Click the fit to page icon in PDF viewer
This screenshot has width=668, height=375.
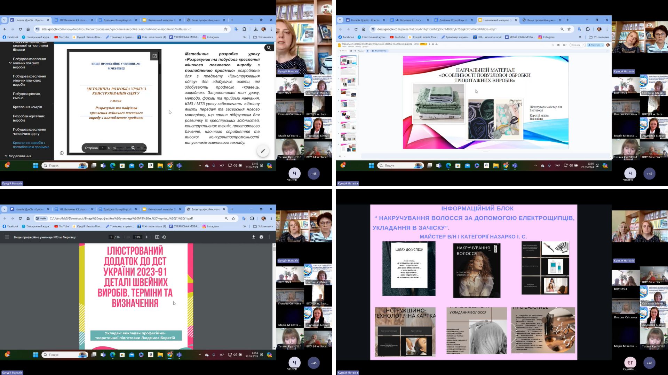157,237
